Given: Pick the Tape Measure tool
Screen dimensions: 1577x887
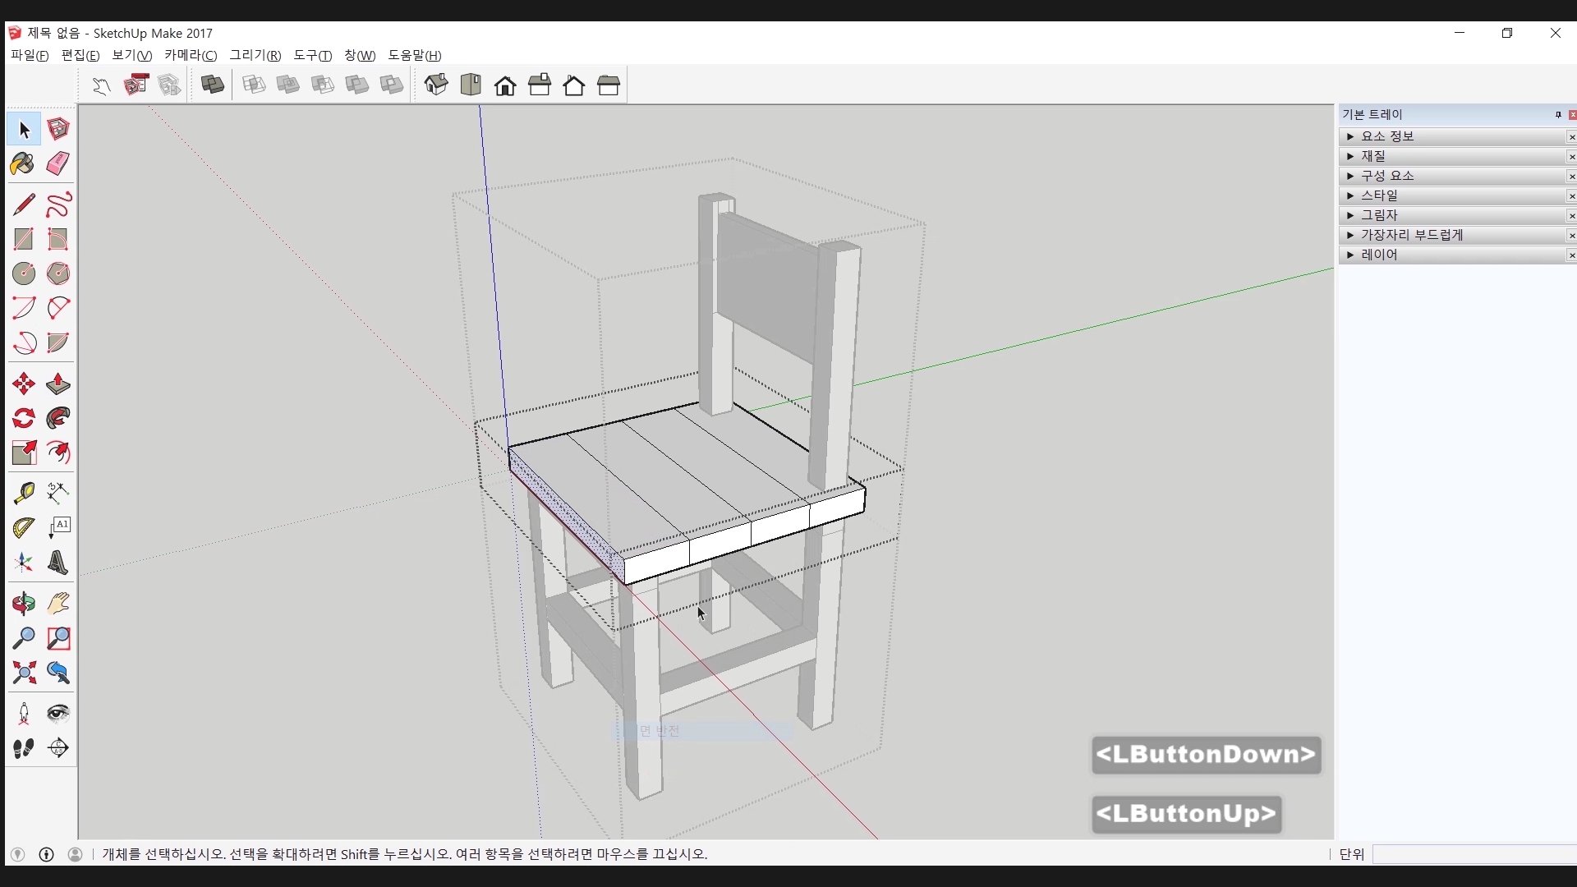Looking at the screenshot, I should (x=24, y=493).
